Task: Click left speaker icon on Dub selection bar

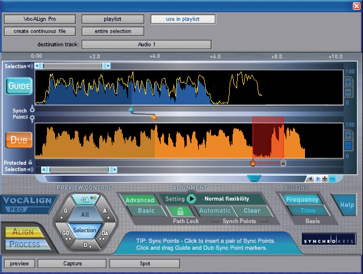Action: tap(45, 170)
